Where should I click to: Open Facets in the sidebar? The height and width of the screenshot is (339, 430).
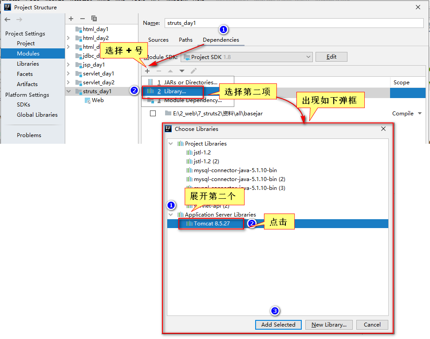point(25,74)
